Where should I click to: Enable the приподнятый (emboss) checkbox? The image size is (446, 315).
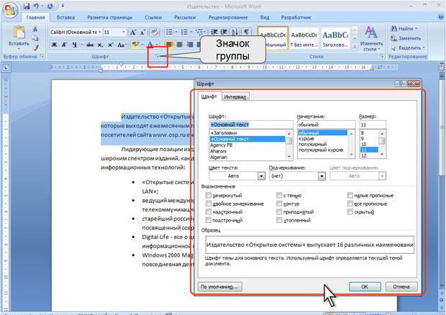click(279, 212)
